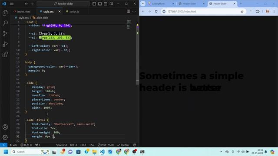Image resolution: width=278 pixels, height=156 pixels.
Task: Click the editor minimap preview
Action: point(129,24)
